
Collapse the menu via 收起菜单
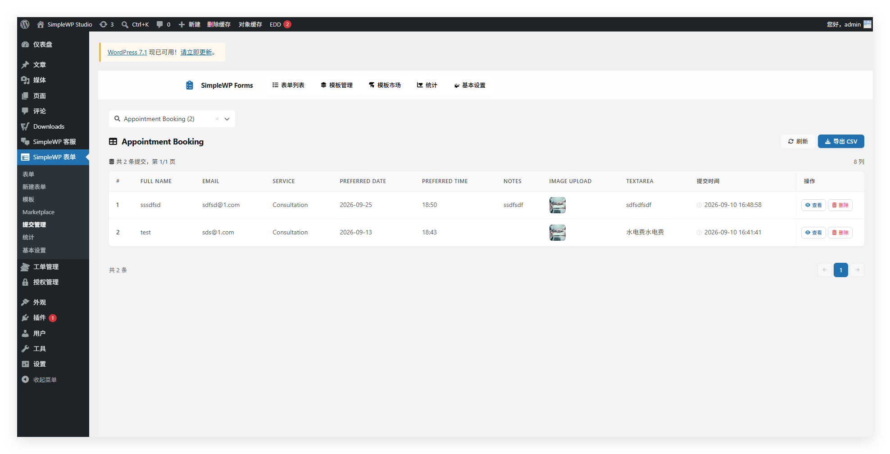click(53, 380)
